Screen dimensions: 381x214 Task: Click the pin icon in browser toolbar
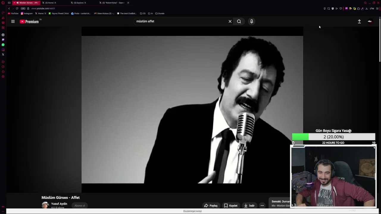pos(325,9)
